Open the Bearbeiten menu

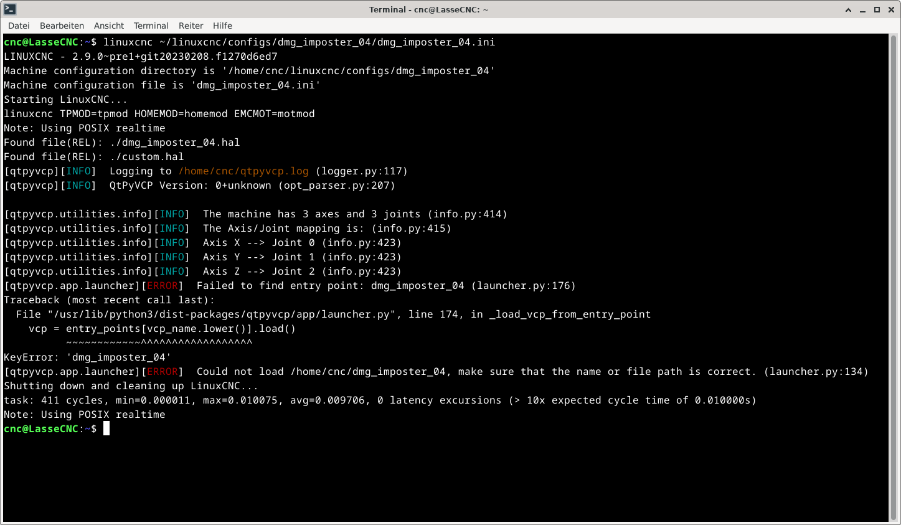coord(62,26)
